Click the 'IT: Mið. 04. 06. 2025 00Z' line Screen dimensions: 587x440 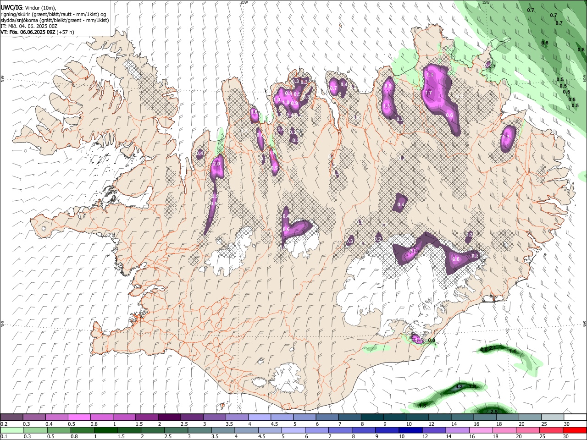click(29, 26)
